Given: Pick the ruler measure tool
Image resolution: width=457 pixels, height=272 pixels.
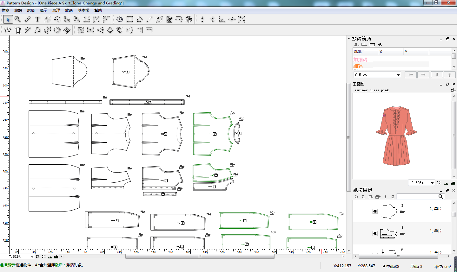Looking at the screenshot, I should (28, 20).
